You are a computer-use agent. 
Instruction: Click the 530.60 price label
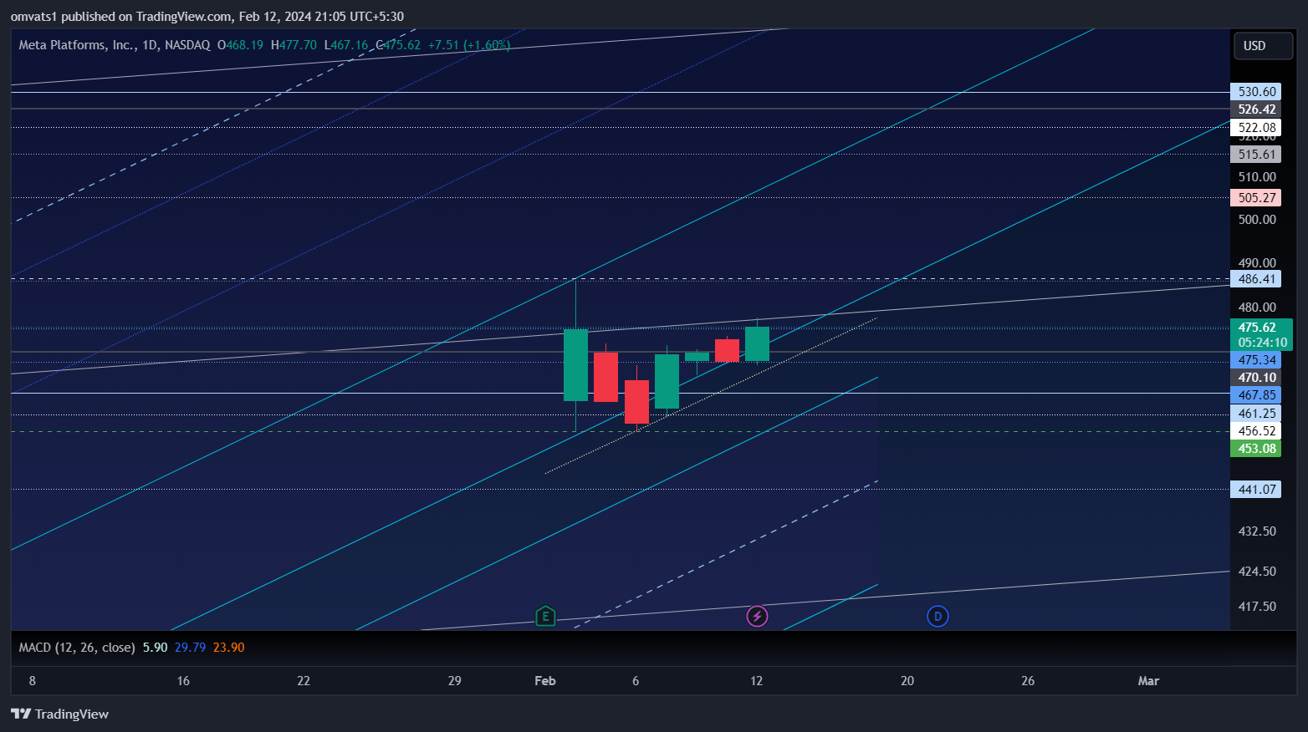pyautogui.click(x=1256, y=92)
